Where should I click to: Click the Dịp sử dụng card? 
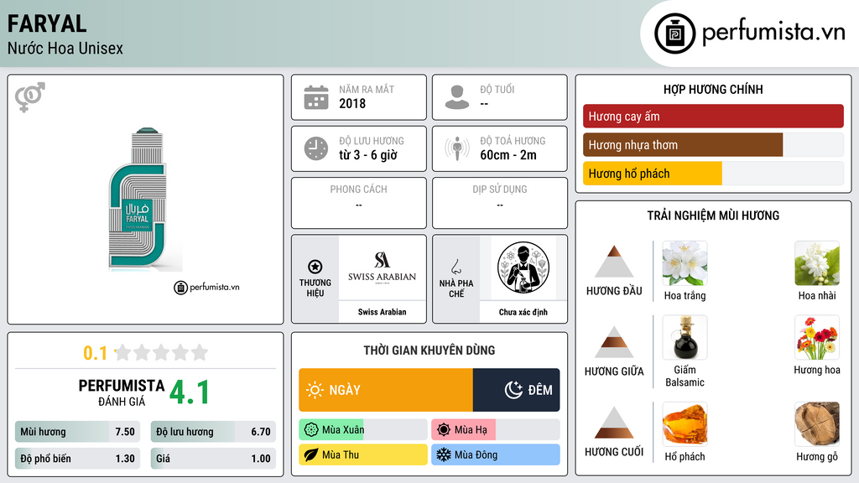(500, 203)
